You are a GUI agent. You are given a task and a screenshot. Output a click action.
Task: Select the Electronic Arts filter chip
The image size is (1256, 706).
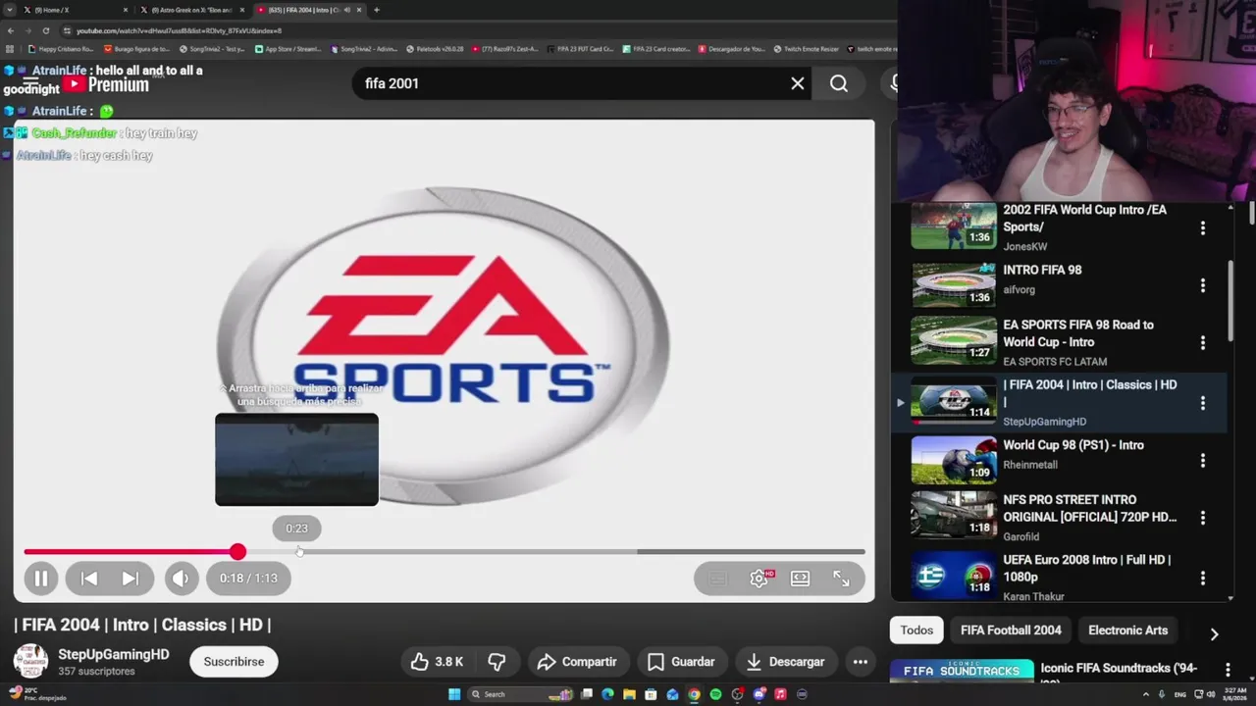[x=1127, y=630]
